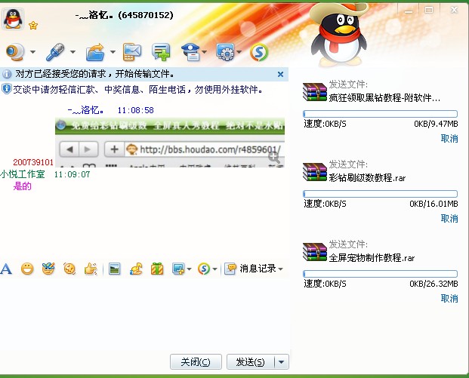Click the 9.47MB file progress bar
Screen dimensions: 469x378
380,114
